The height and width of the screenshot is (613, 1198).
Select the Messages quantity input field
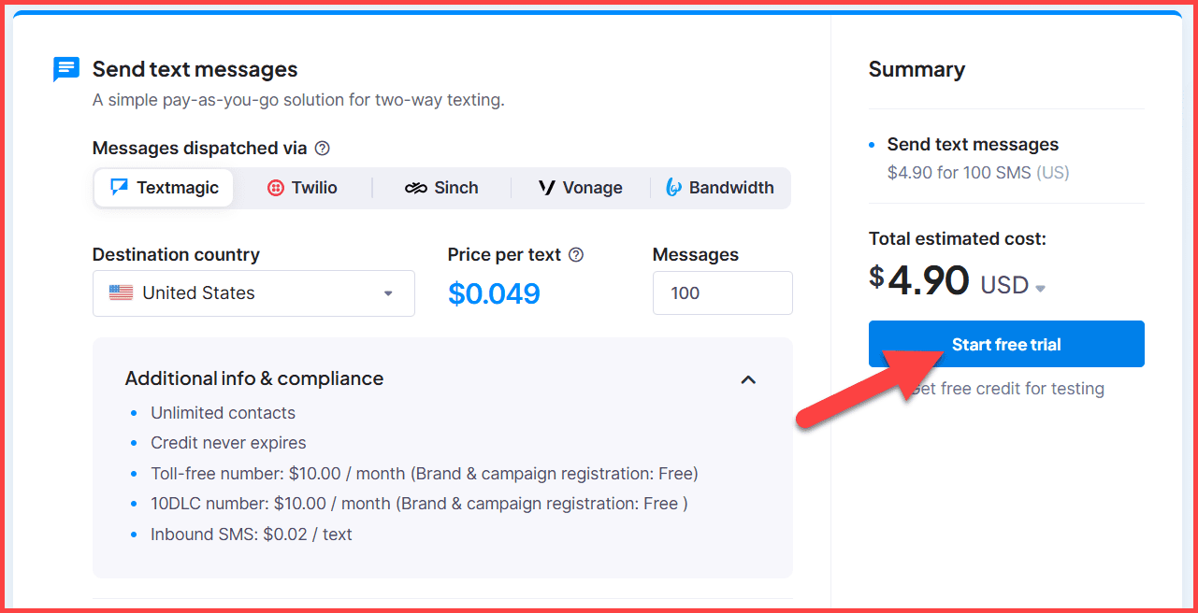point(722,292)
